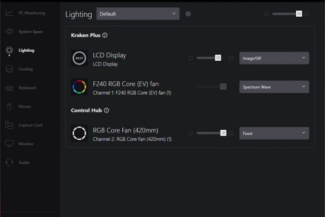Select the Audio headset icon
The image size is (325, 217).
click(x=9, y=162)
